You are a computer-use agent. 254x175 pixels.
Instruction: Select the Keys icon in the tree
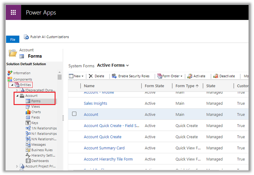[28, 123]
